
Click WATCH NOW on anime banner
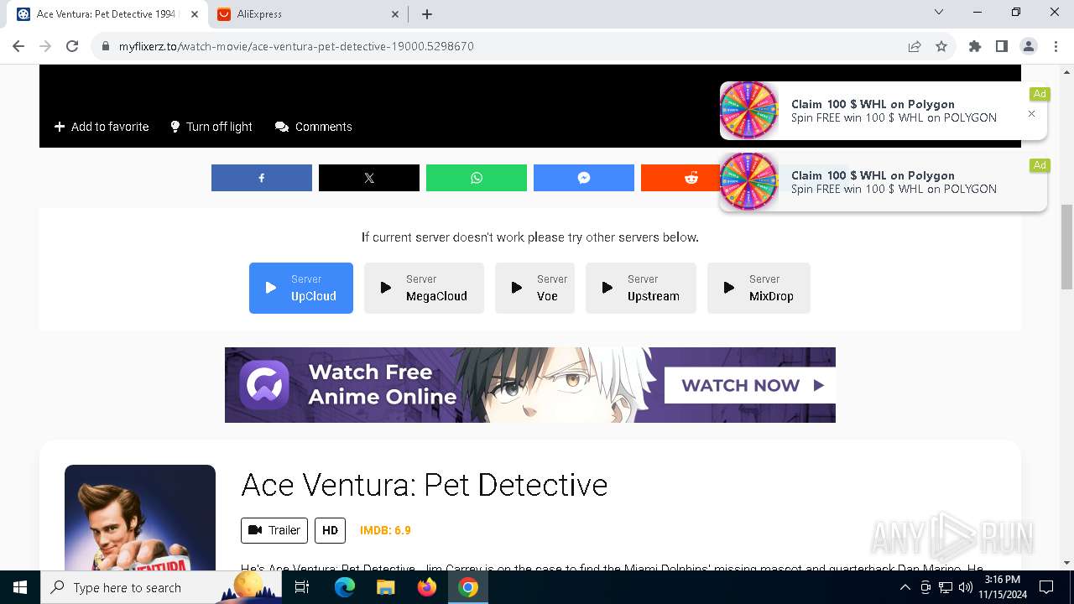coord(750,385)
